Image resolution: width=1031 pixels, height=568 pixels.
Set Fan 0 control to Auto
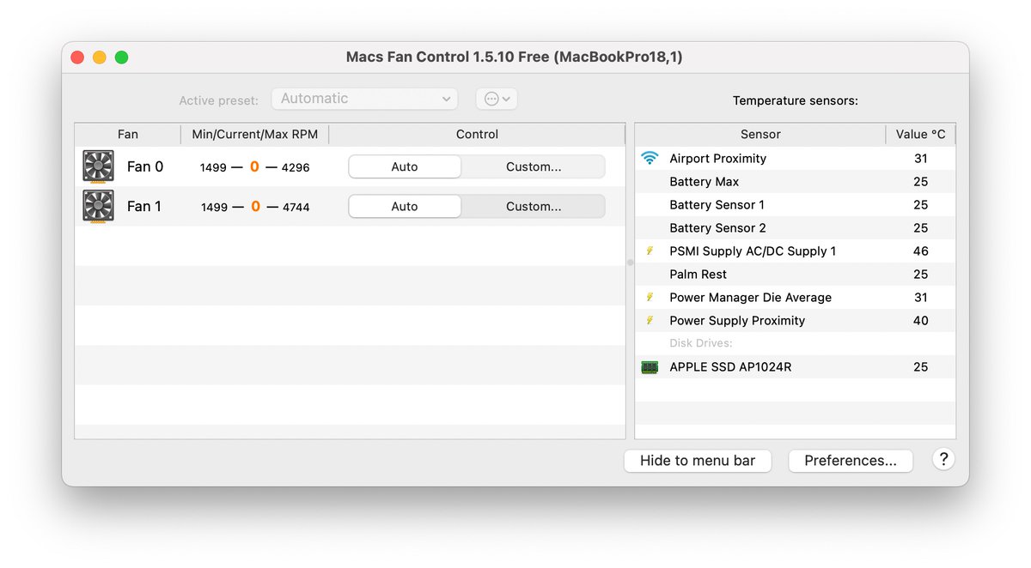pyautogui.click(x=405, y=166)
